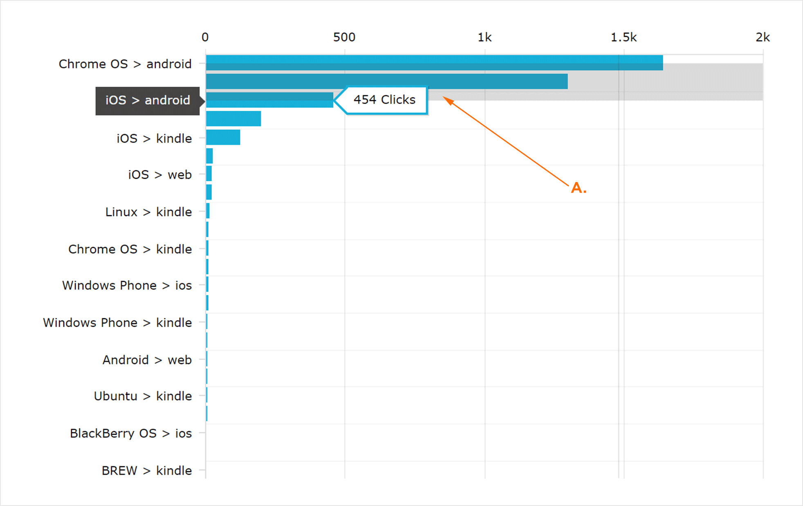Select the BREW > kindle label
803x506 pixels.
[x=146, y=471]
